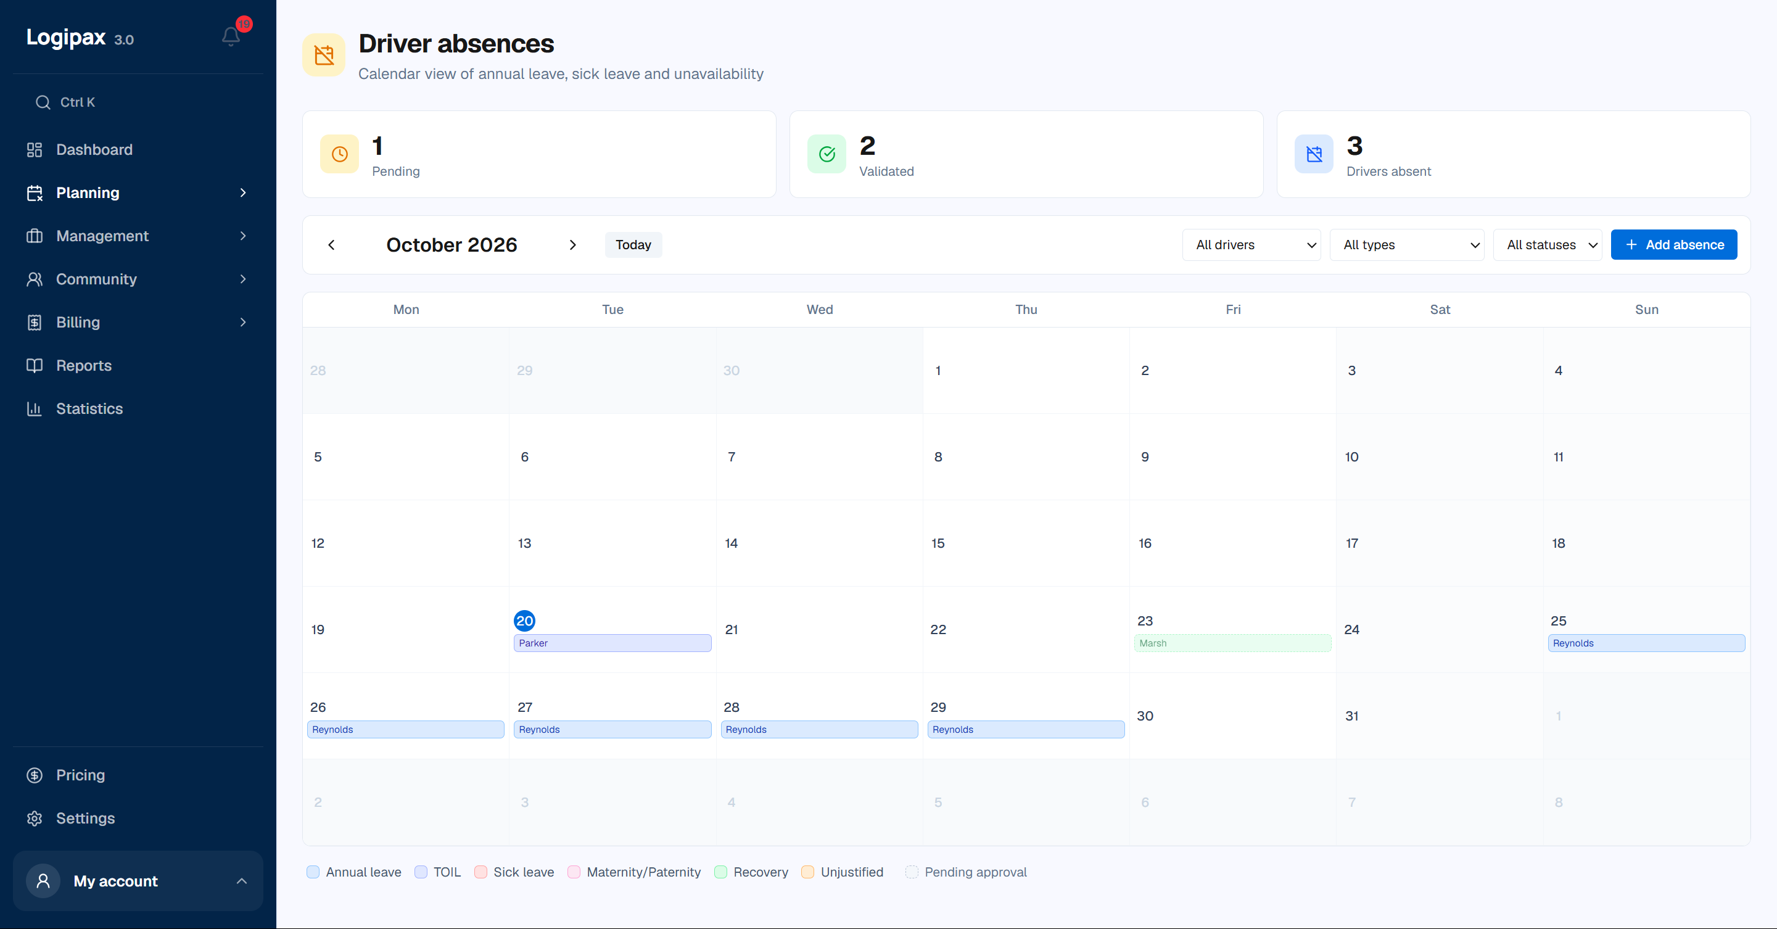Viewport: 1777px width, 929px height.
Task: Click the Planning calendar icon
Action: click(35, 193)
